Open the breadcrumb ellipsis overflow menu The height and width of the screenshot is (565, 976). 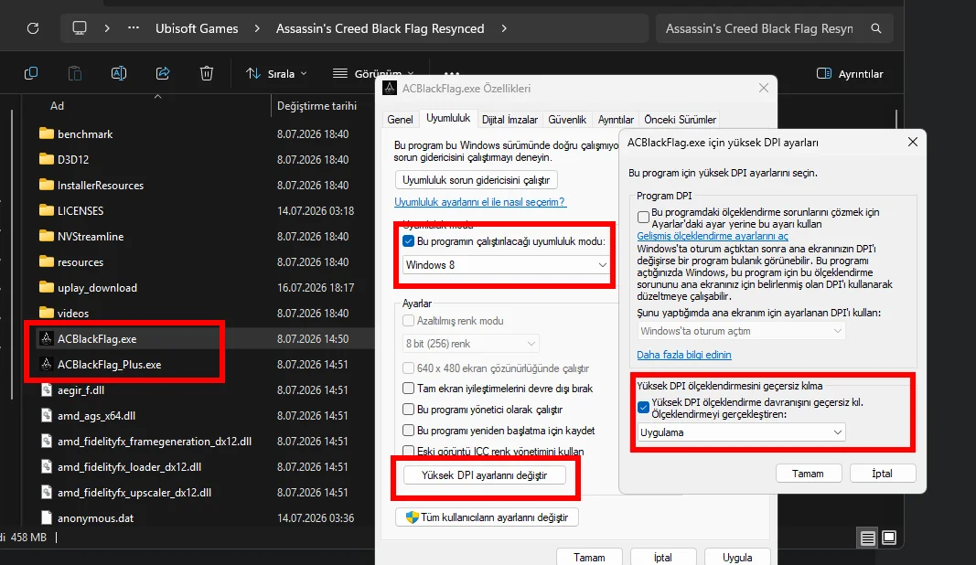[134, 28]
